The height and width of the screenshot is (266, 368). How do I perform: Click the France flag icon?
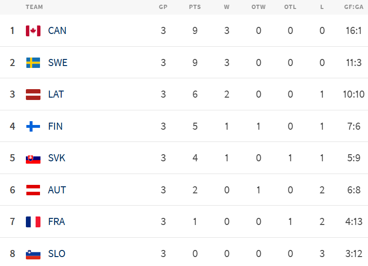(x=33, y=222)
